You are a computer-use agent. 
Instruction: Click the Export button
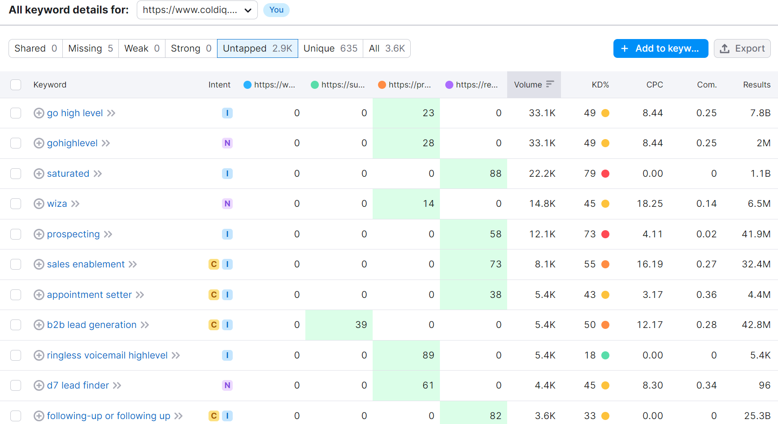pyautogui.click(x=742, y=48)
